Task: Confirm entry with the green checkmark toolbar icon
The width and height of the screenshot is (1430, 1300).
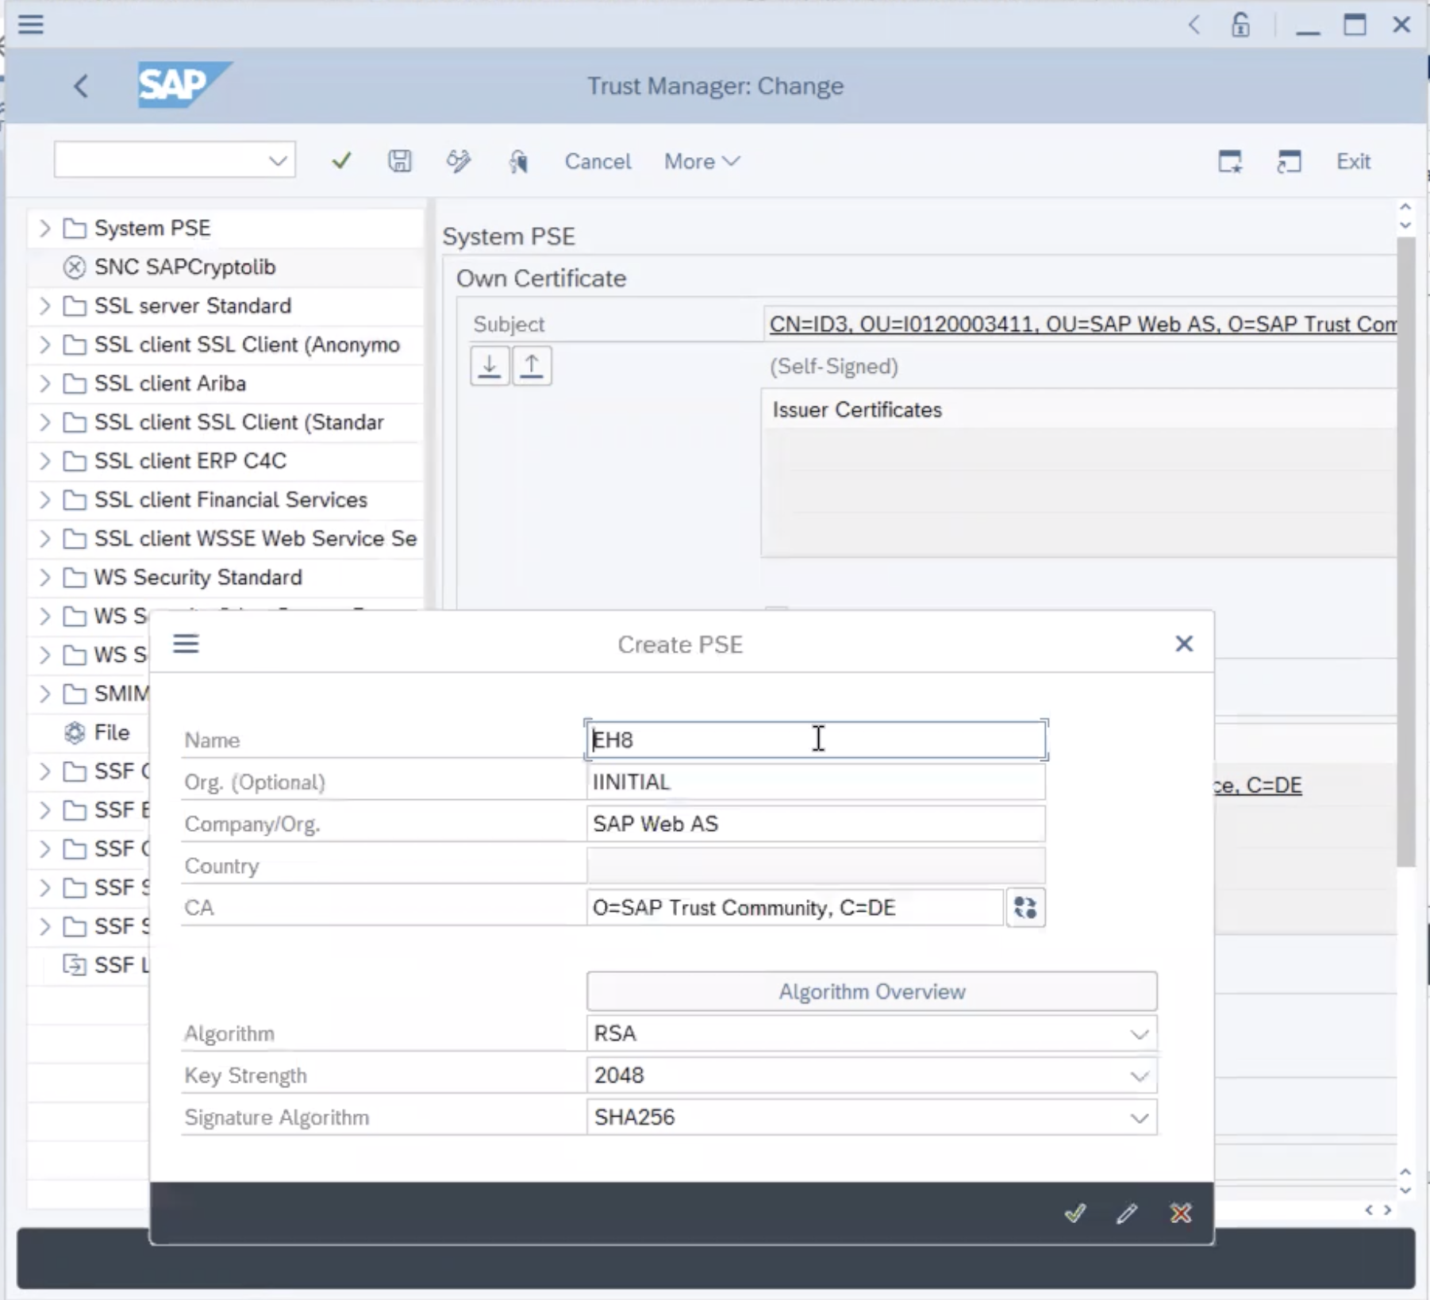Action: pyautogui.click(x=340, y=160)
